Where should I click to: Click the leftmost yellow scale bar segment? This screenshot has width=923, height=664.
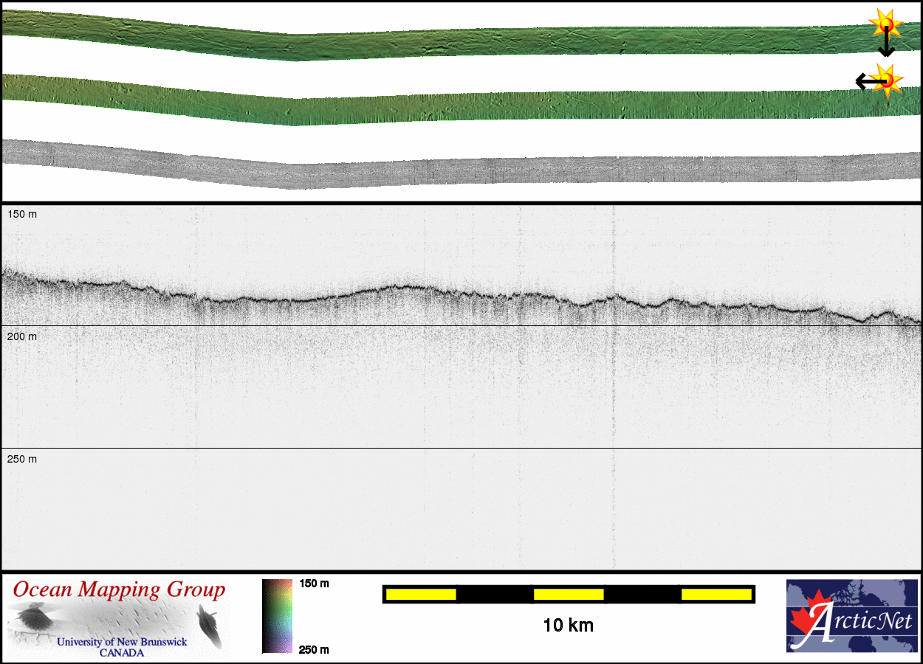[421, 594]
